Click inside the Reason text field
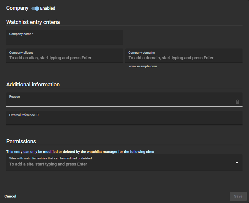This screenshot has height=203, width=249. pyautogui.click(x=120, y=101)
